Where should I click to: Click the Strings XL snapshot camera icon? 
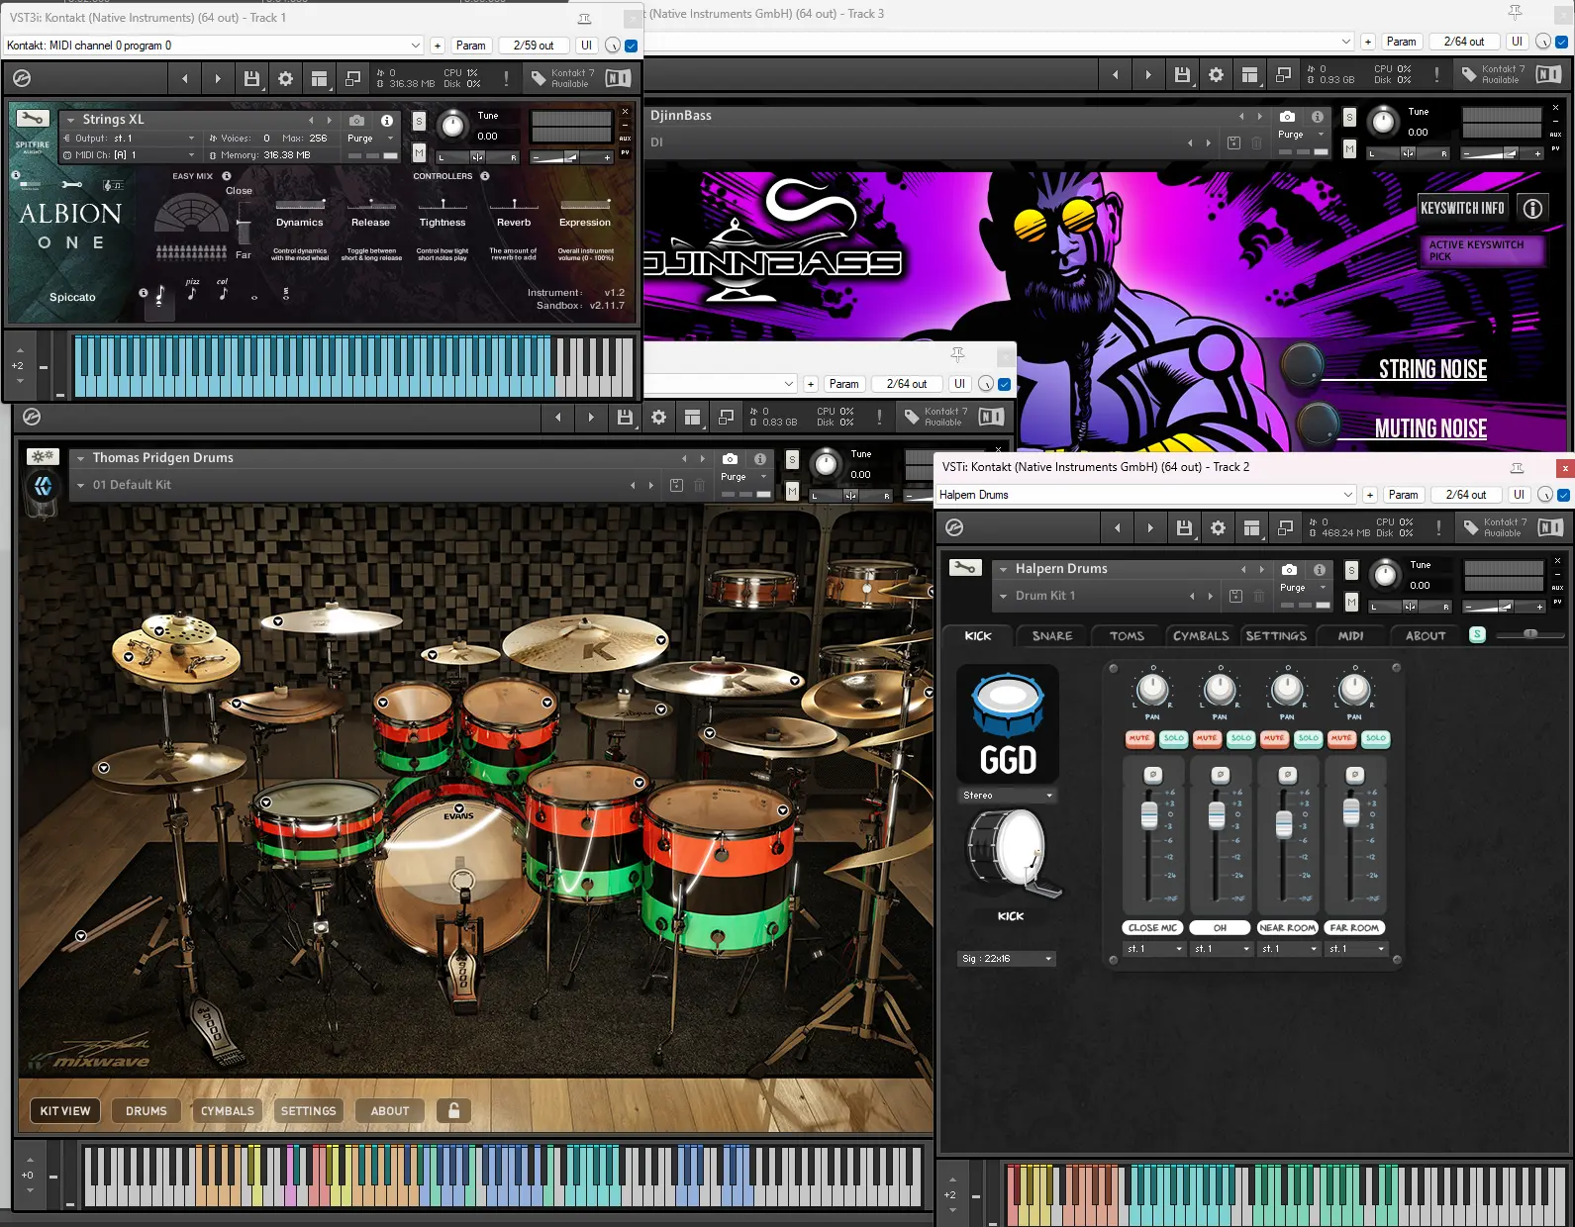(356, 120)
